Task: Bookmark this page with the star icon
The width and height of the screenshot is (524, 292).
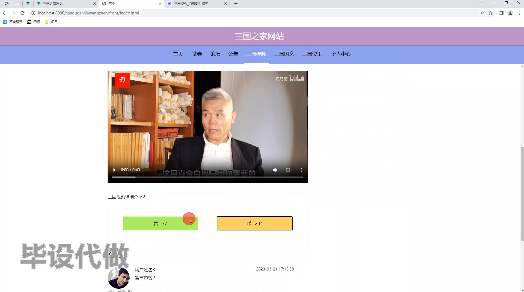Action: point(490,13)
